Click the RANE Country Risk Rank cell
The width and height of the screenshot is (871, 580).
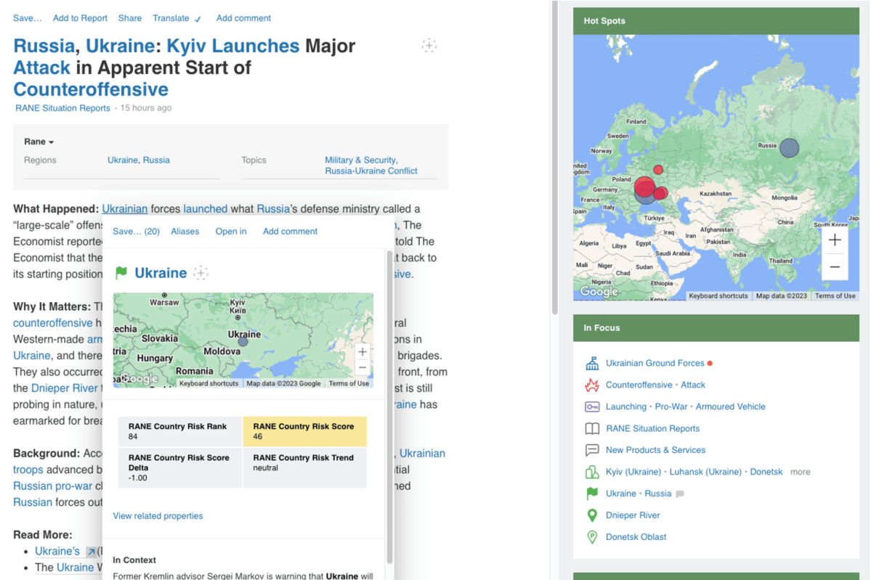(x=180, y=431)
